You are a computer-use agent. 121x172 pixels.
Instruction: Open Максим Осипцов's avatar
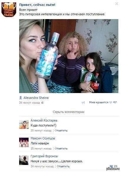pyautogui.click(x=24, y=142)
